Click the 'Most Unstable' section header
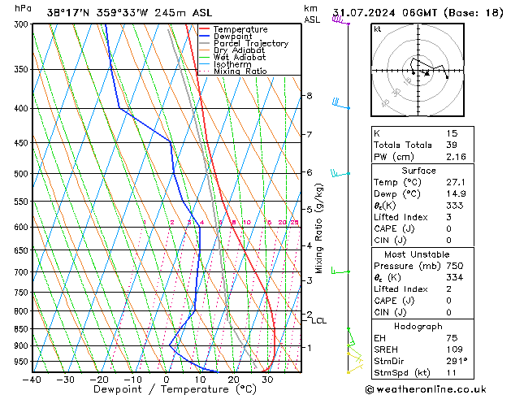The height and width of the screenshot is (395, 511). (x=417, y=254)
